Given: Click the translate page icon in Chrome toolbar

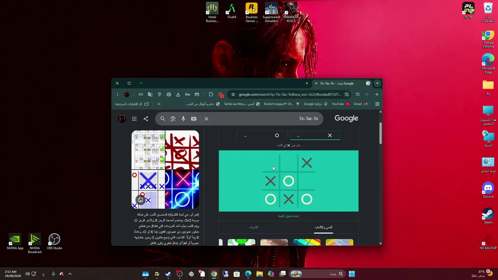Looking at the screenshot, I should [150, 94].
